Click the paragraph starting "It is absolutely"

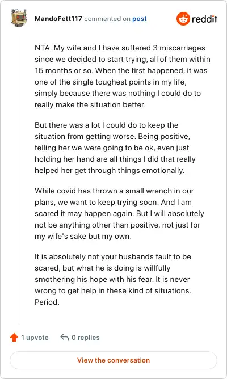[x=113, y=279]
